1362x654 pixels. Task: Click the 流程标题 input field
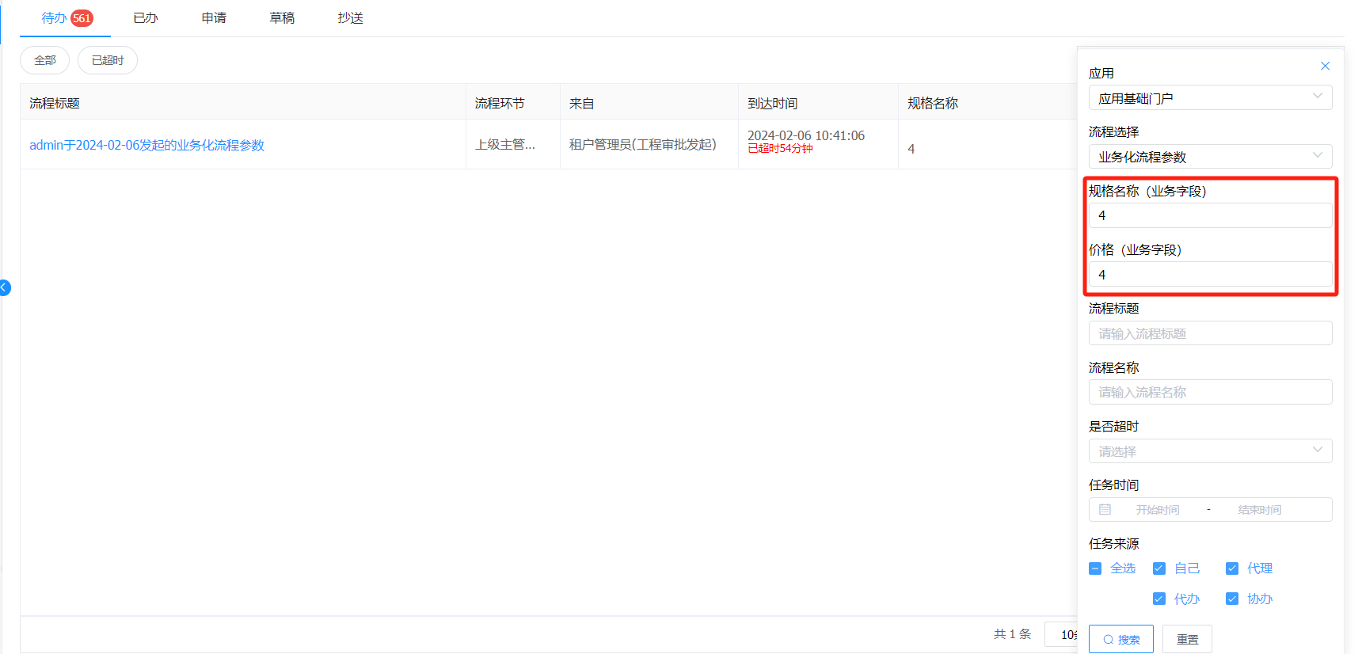pyautogui.click(x=1209, y=333)
